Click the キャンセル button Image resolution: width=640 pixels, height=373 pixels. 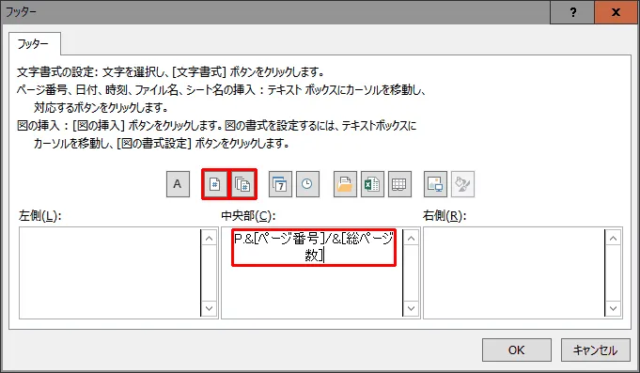click(x=595, y=350)
